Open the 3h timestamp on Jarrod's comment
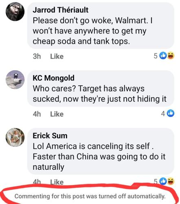180x204 pixels. pos(37,56)
